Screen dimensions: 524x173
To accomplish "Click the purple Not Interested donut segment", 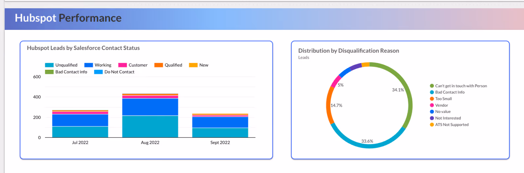I will 356,66.
